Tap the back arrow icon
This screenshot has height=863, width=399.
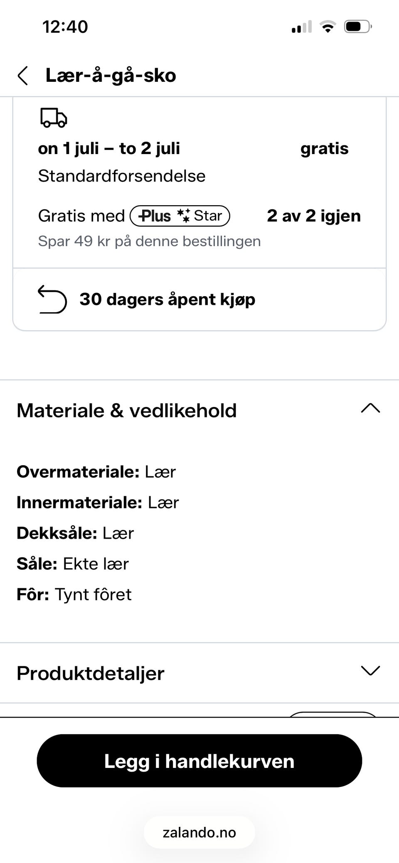pos(23,76)
